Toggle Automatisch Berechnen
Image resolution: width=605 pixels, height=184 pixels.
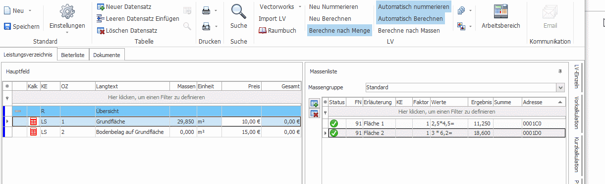410,19
